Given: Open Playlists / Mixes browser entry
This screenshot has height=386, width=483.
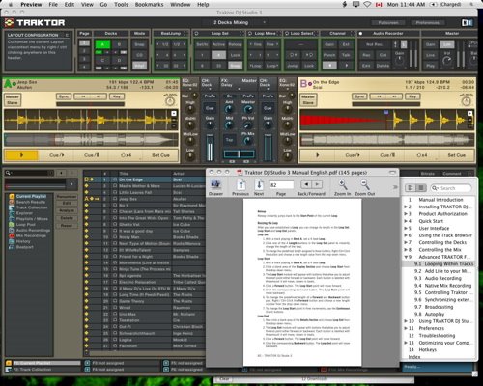Looking at the screenshot, I should point(32,219).
